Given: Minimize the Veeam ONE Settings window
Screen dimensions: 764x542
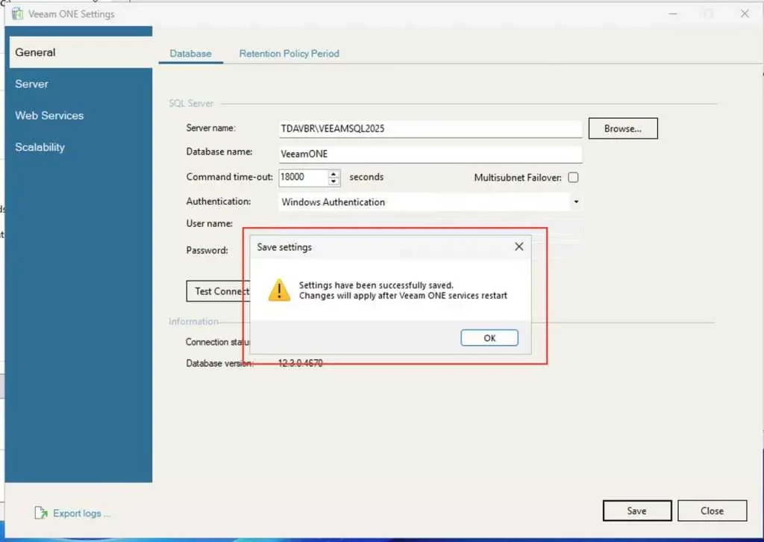Looking at the screenshot, I should click(x=674, y=13).
